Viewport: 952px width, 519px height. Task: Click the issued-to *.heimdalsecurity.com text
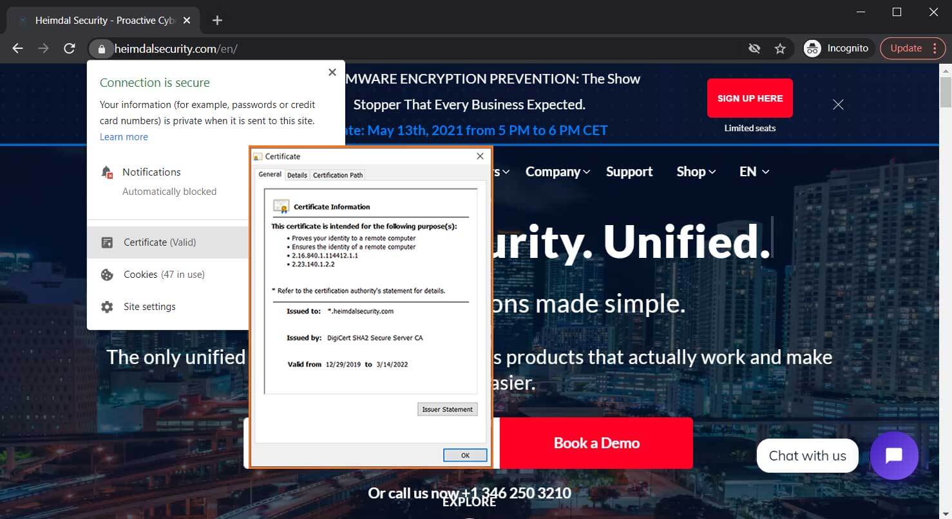(x=361, y=311)
